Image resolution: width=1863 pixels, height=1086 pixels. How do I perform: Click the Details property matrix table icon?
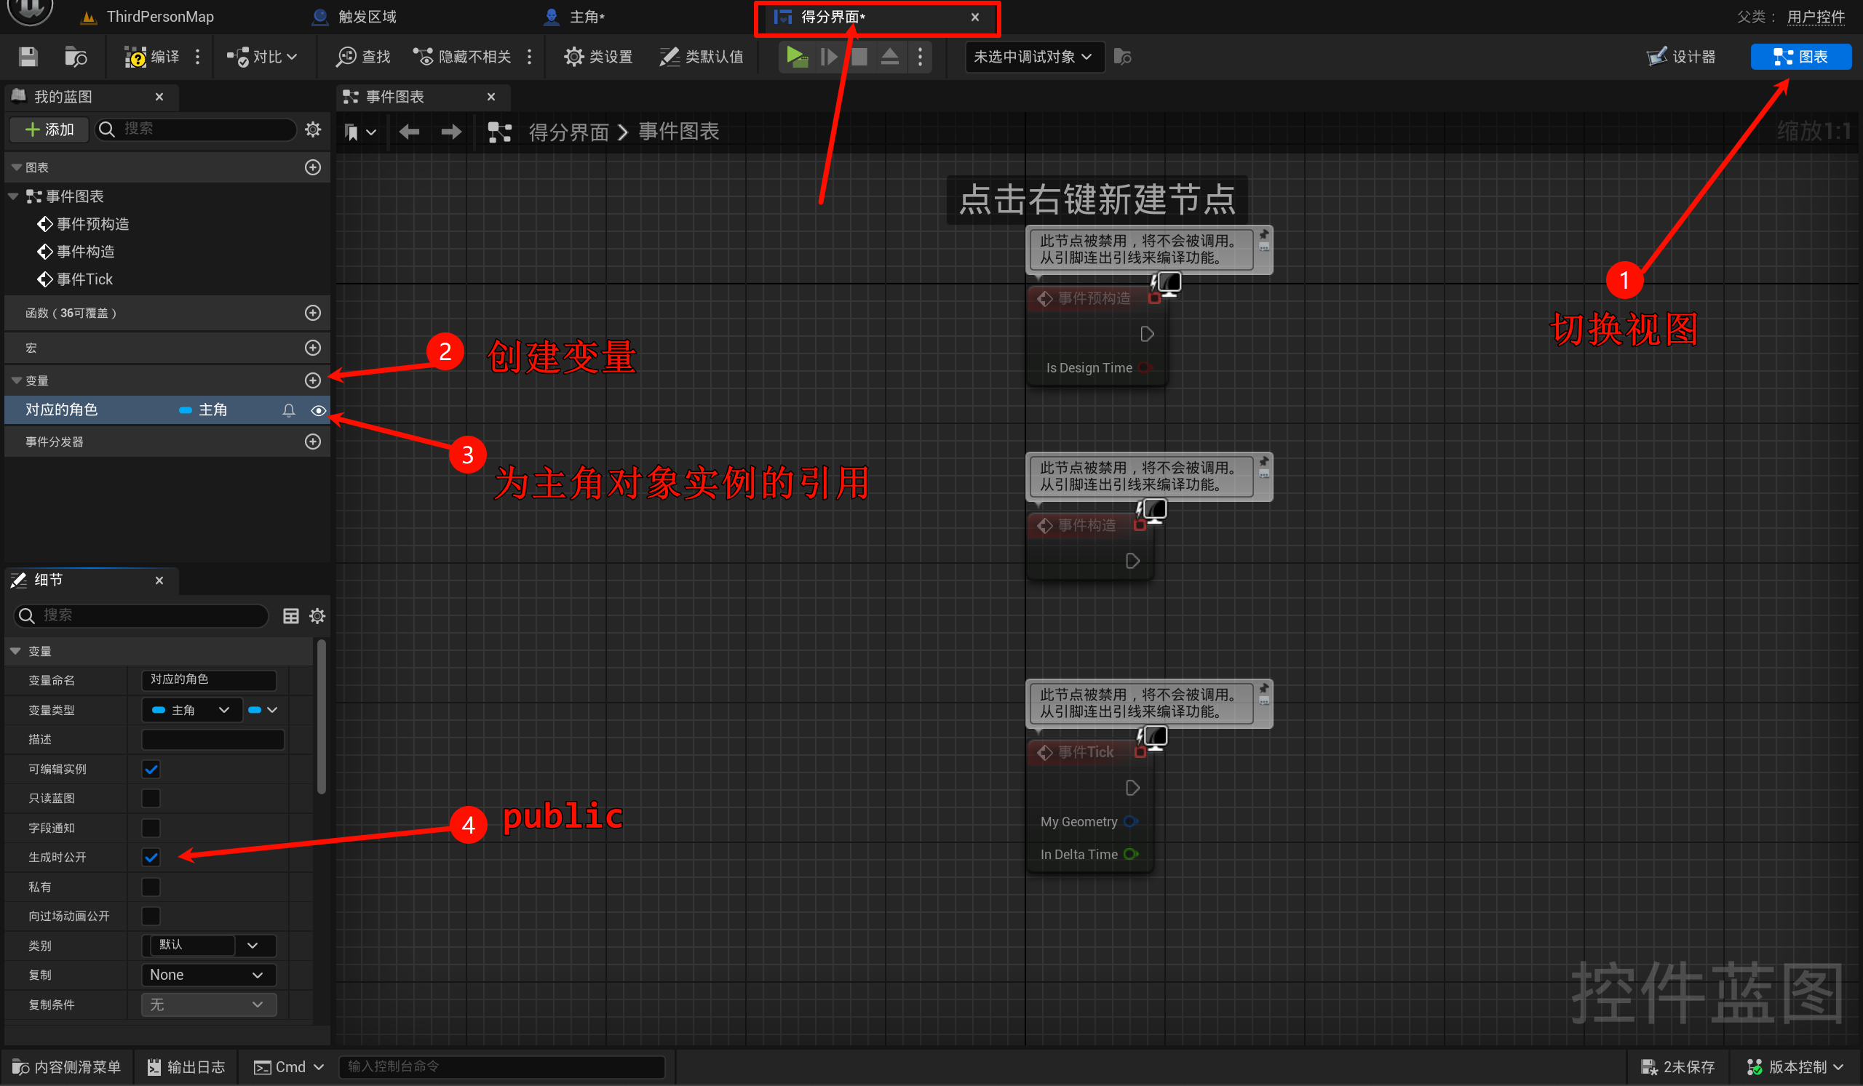[290, 615]
